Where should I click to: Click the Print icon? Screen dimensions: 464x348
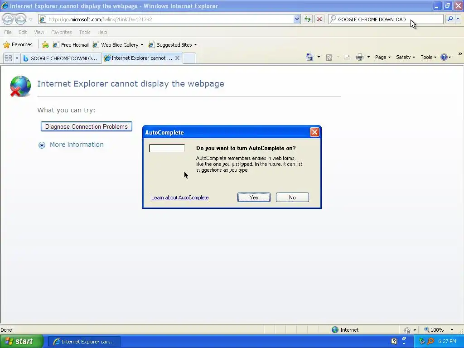(x=359, y=57)
